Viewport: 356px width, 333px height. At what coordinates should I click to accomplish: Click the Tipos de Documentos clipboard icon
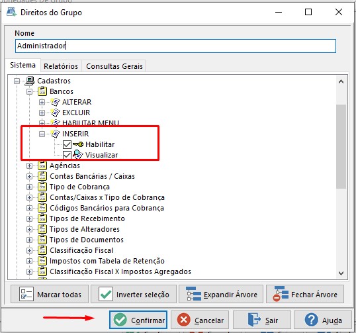click(x=42, y=240)
